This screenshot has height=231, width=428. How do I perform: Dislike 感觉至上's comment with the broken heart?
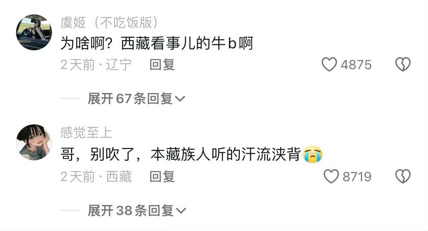pos(403,177)
